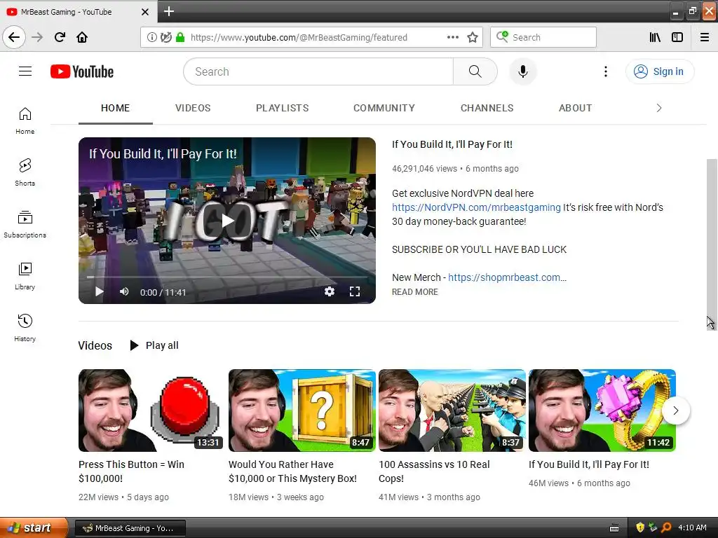Open a new browser tab
The height and width of the screenshot is (538, 718).
point(169,11)
